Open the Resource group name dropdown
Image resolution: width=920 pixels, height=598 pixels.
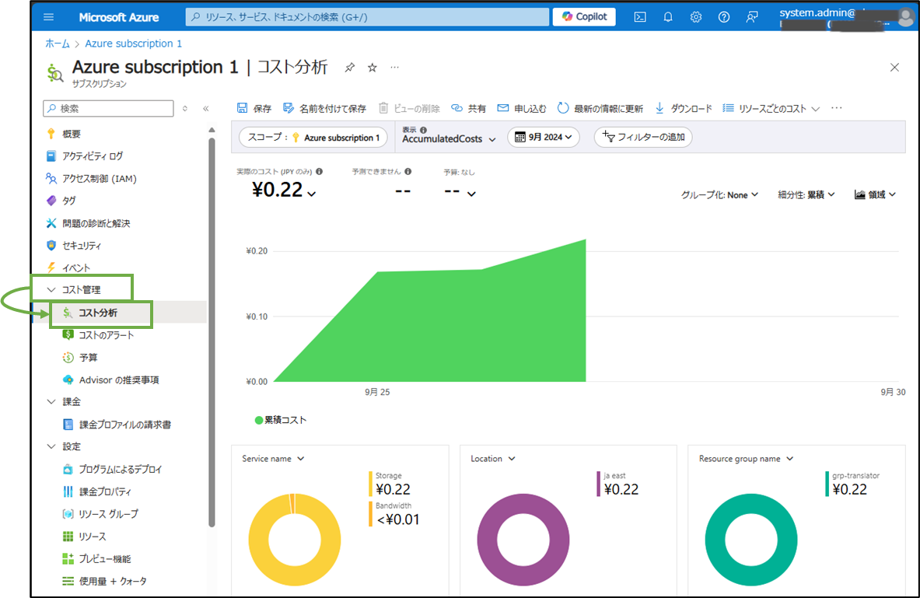tap(746, 459)
